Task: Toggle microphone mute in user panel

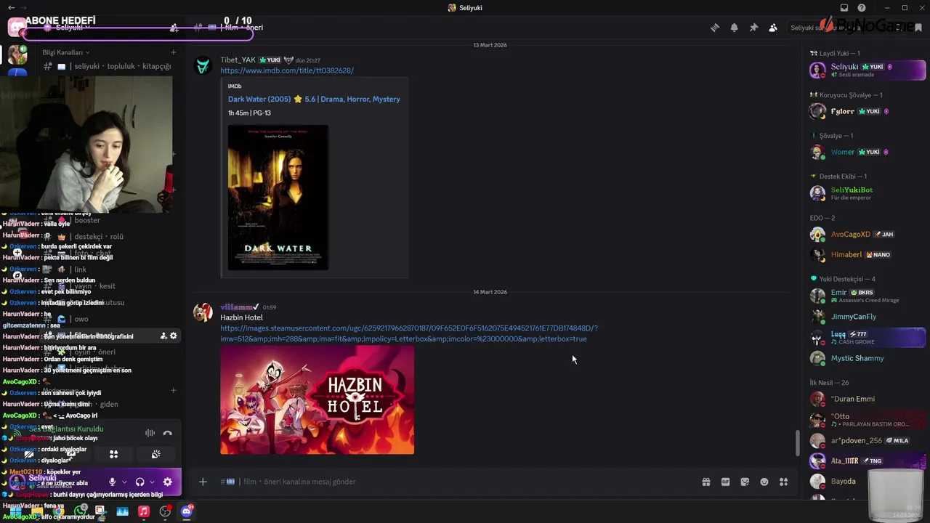Action: pyautogui.click(x=112, y=482)
